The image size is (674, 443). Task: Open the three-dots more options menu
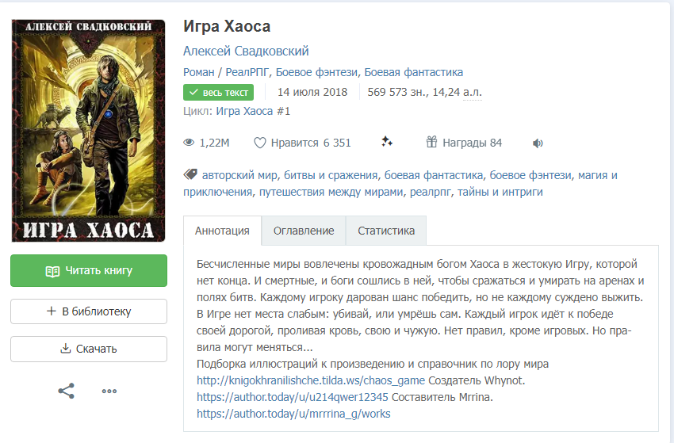pyautogui.click(x=109, y=391)
